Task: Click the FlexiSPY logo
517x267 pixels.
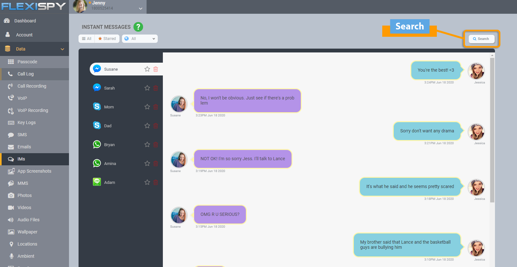Action: [34, 6]
